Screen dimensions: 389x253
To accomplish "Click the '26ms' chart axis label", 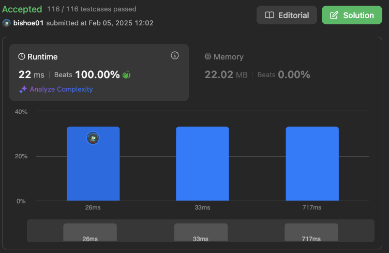I will [x=93, y=207].
